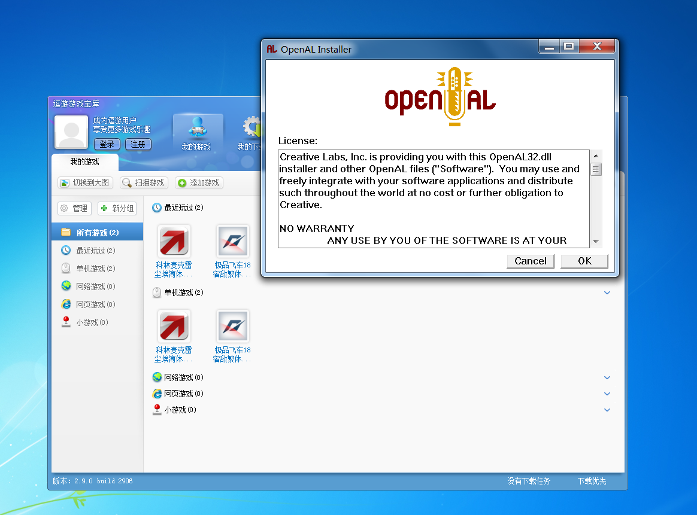Click 切换到大图 view button
This screenshot has height=515, width=697.
coord(86,182)
